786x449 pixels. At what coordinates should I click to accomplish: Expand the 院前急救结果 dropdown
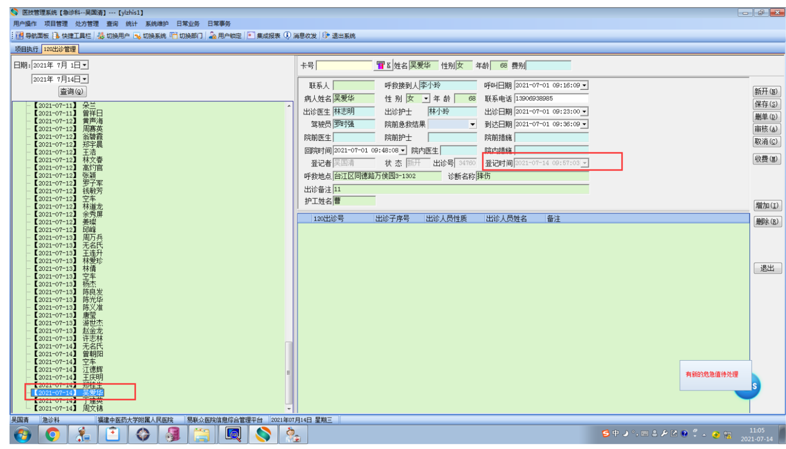pos(473,124)
